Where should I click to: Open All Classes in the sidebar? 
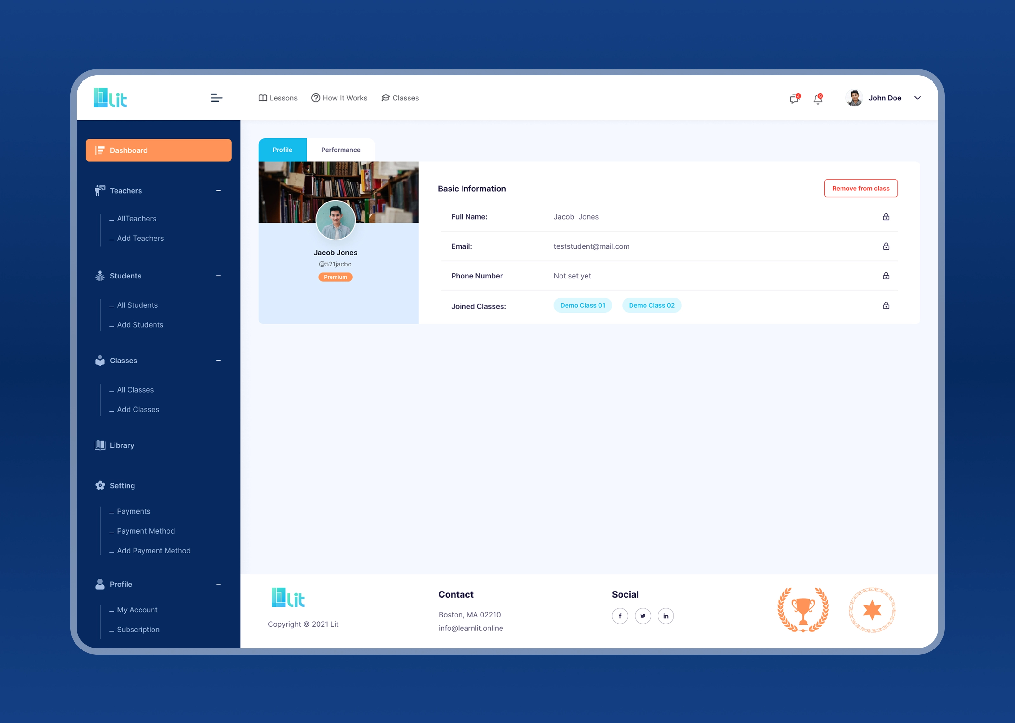pos(135,390)
